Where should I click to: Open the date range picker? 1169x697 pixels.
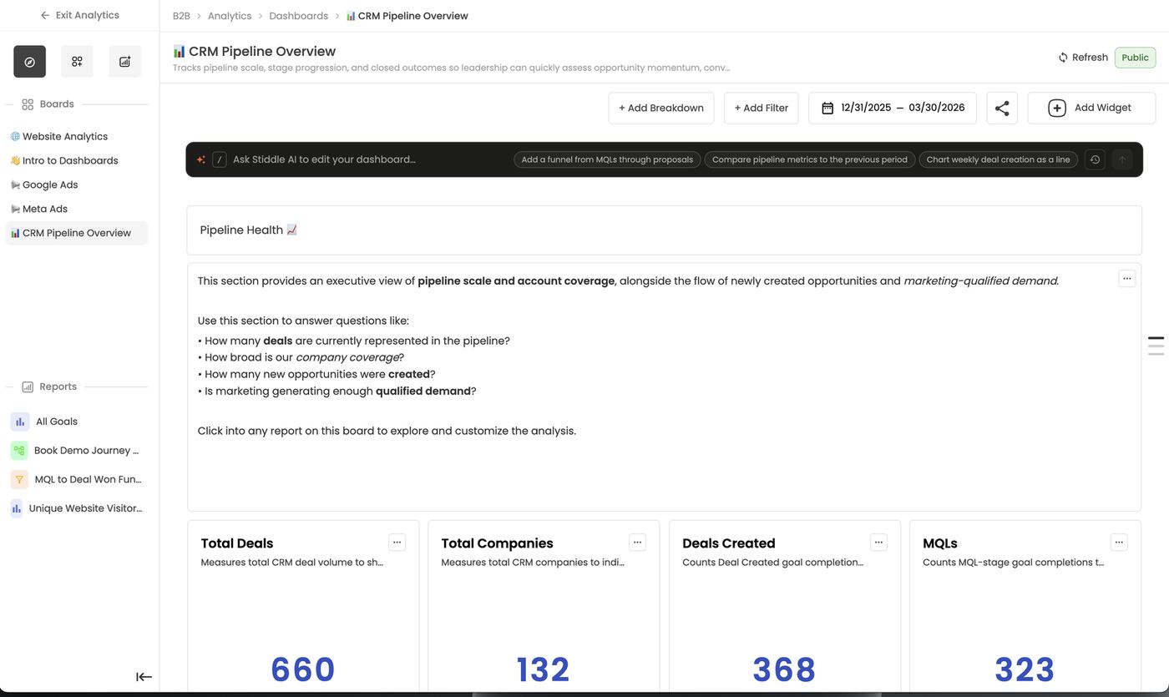(x=893, y=108)
